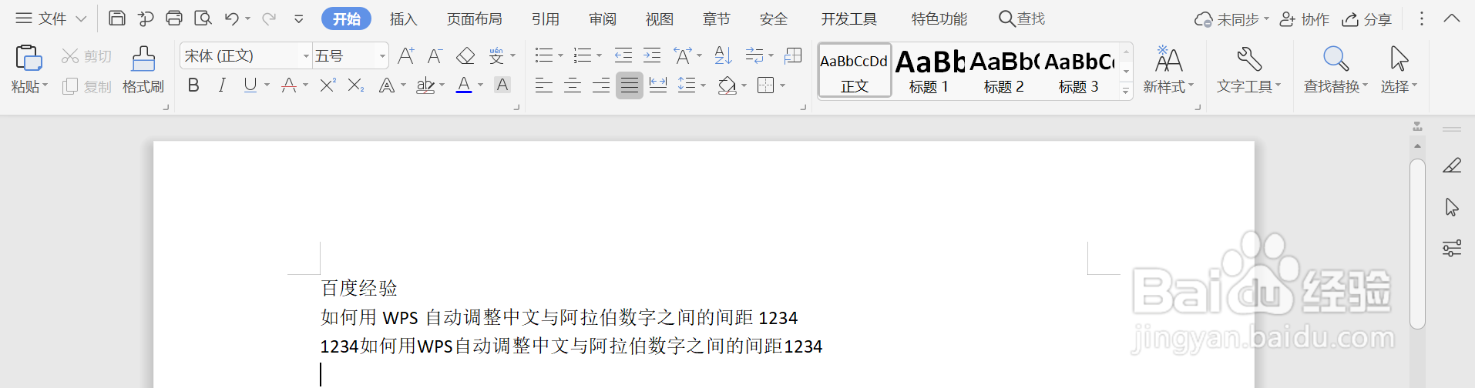This screenshot has height=388, width=1475.
Task: Increase font size icon
Action: tap(406, 55)
